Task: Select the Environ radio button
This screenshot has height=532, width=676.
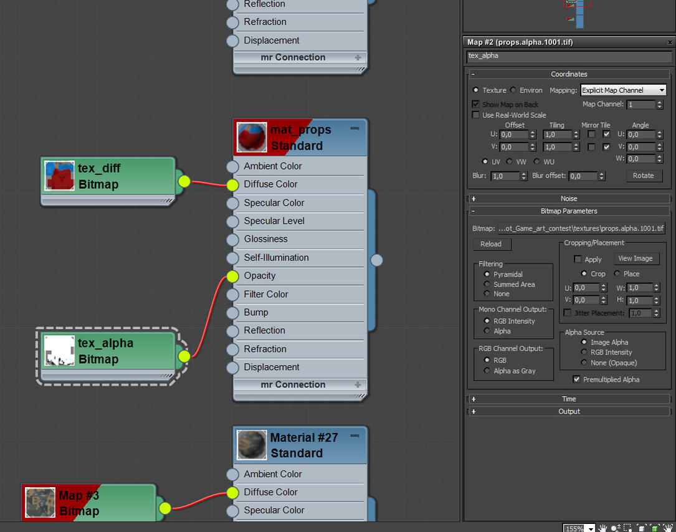Action: coord(513,90)
